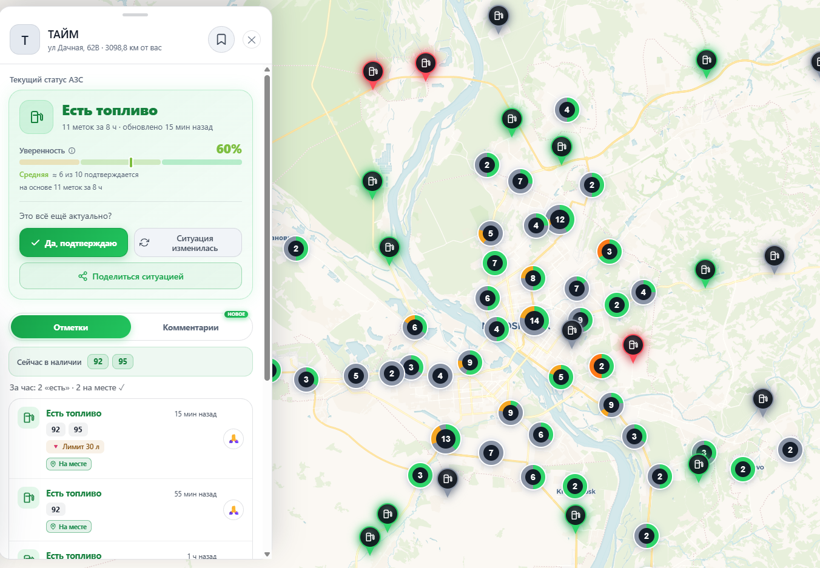
Task: Open the map cluster numbered 8
Action: pyautogui.click(x=533, y=278)
